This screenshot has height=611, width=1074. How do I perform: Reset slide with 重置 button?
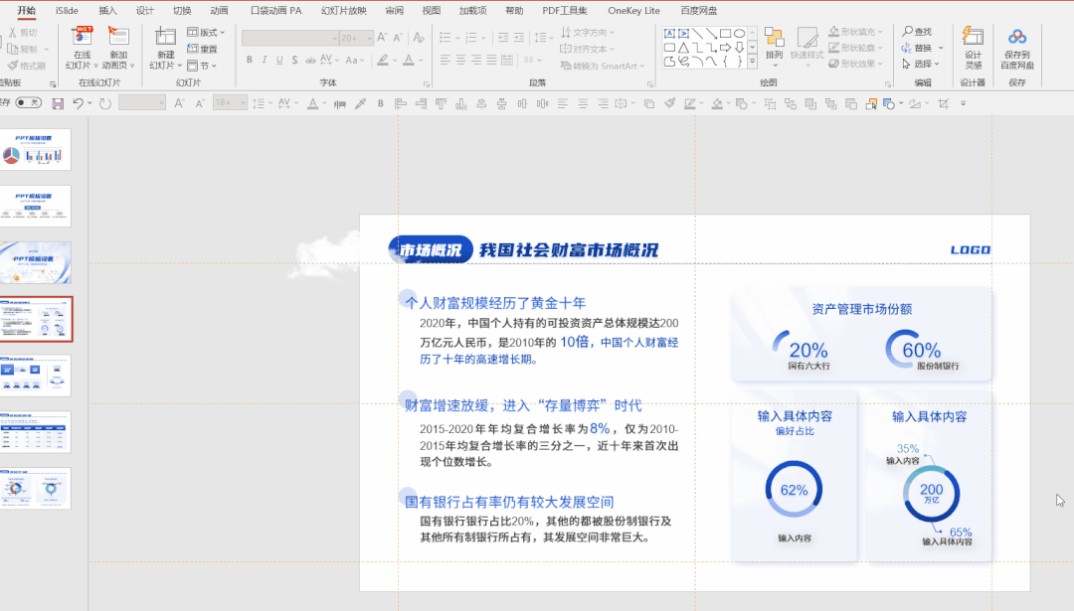click(203, 50)
